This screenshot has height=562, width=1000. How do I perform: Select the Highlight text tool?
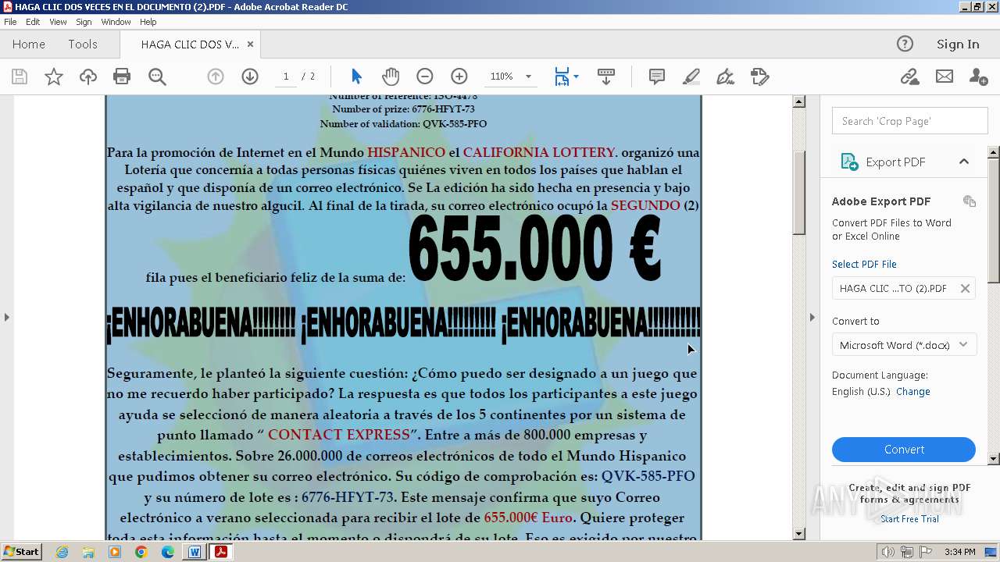691,76
